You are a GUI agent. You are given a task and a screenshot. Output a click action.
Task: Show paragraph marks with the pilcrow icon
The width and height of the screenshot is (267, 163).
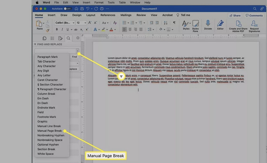pos(174,23)
